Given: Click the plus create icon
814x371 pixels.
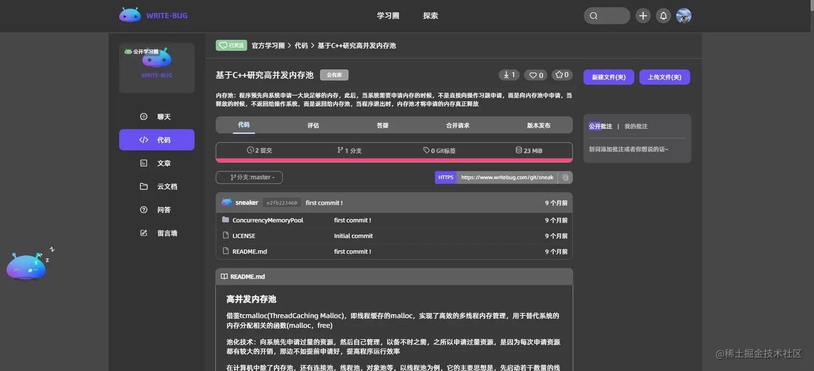Looking at the screenshot, I should coord(643,16).
